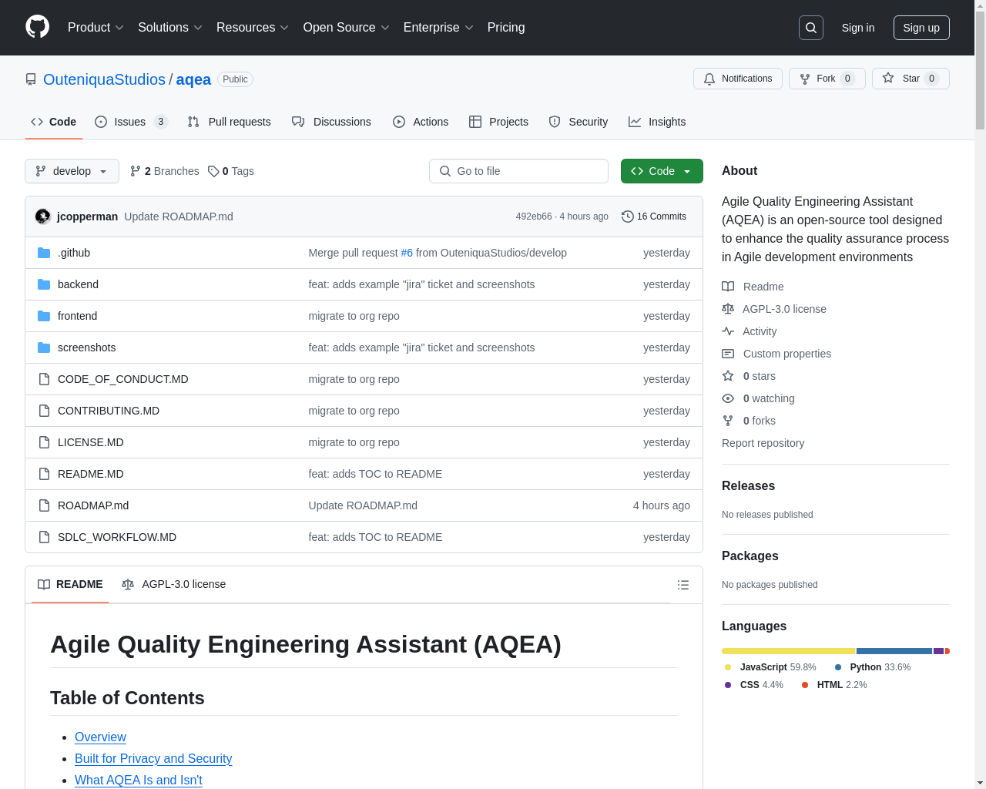The height and width of the screenshot is (789, 986).
Task: Click the AGPL-3.0 license scale icon in About
Action: pyautogui.click(x=728, y=309)
